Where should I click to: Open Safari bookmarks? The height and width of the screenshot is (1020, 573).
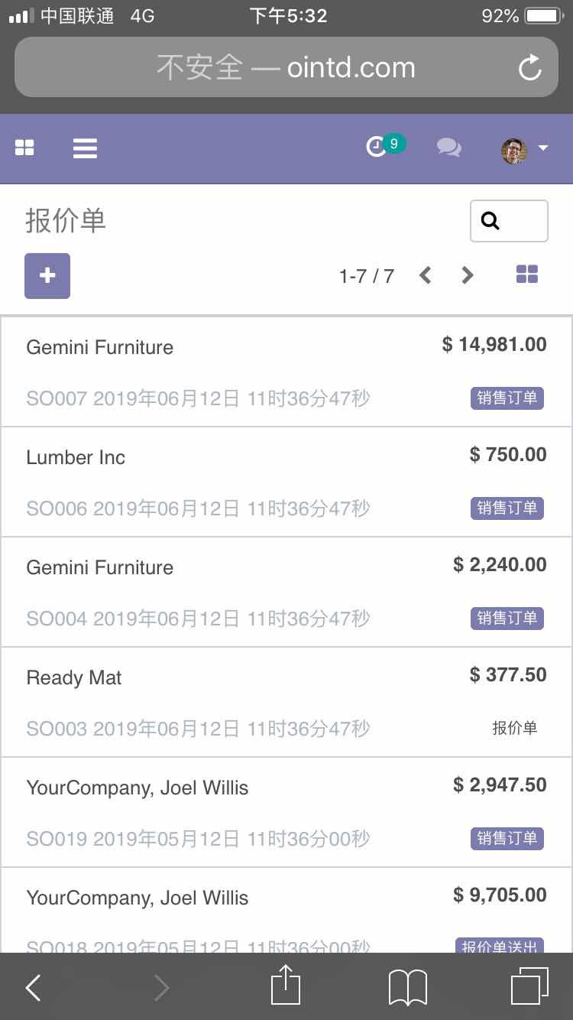coord(407,986)
